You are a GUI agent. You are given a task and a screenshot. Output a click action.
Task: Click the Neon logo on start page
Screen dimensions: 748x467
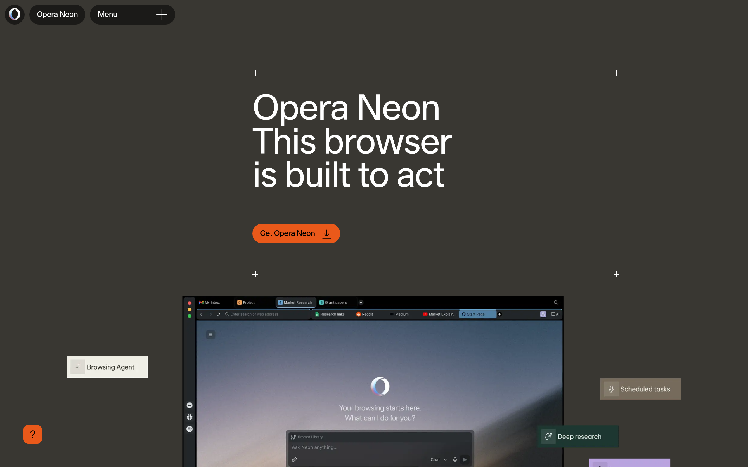coord(380,386)
